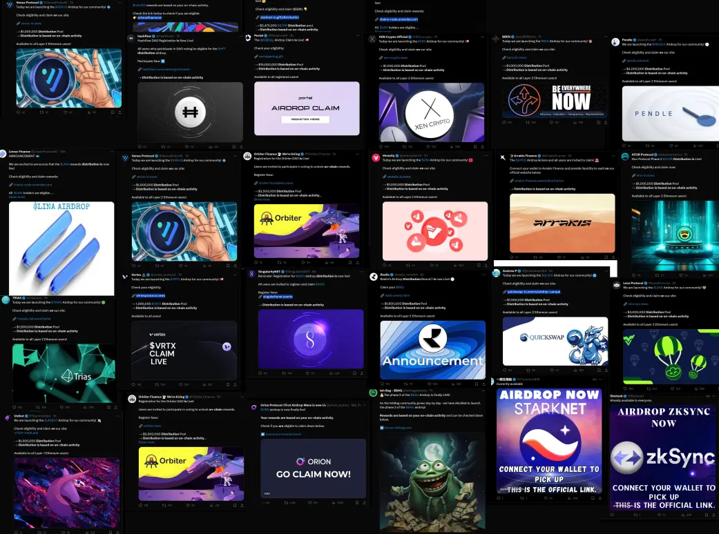Open the green frog with money image
This screenshot has height=534, width=719.
[432, 482]
